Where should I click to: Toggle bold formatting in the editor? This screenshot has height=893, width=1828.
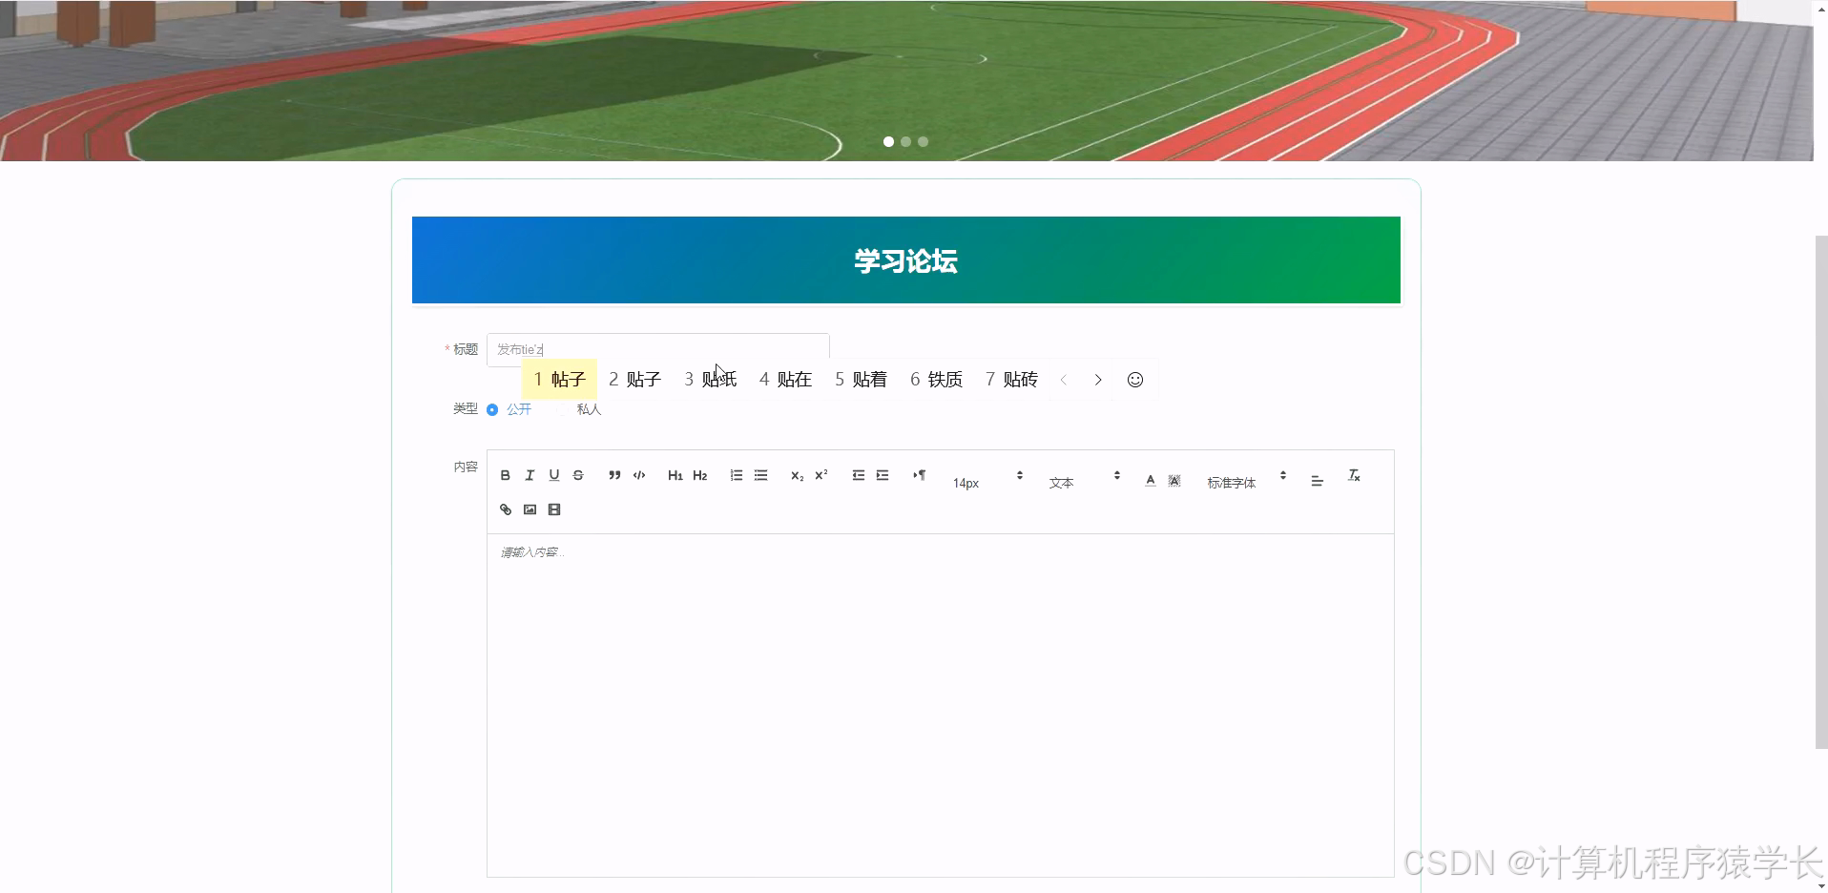point(505,474)
